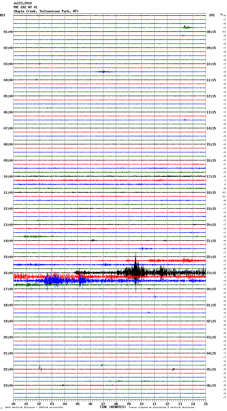Click the 02:15 UTC time label
The height and width of the screenshot is (411, 227).
tap(211, 321)
